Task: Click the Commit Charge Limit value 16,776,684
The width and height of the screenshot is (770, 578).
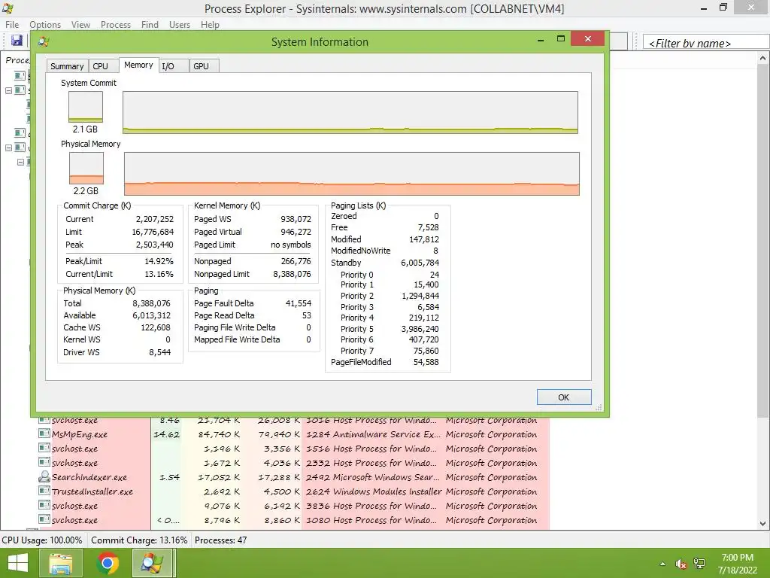Action: (x=153, y=232)
